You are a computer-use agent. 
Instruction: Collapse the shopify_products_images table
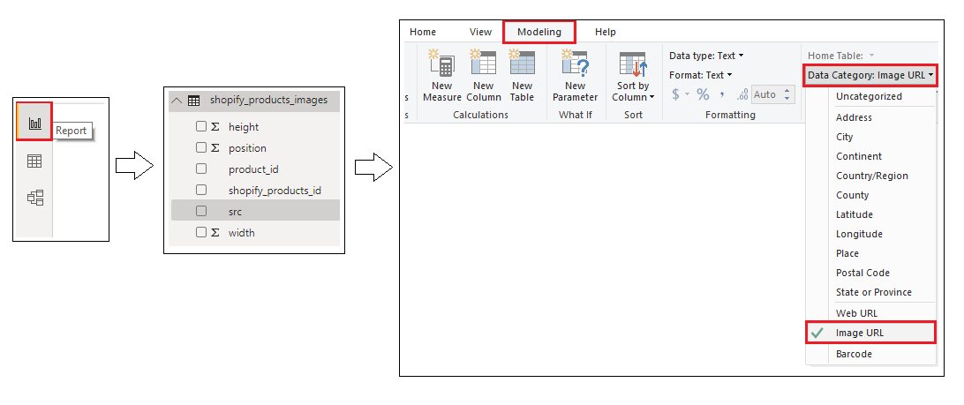pos(177,101)
